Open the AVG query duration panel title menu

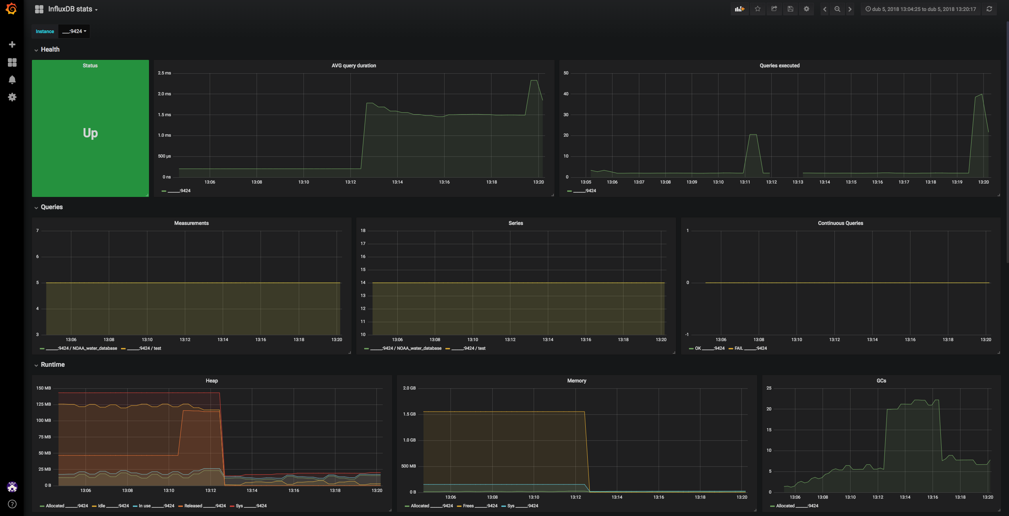click(x=354, y=66)
